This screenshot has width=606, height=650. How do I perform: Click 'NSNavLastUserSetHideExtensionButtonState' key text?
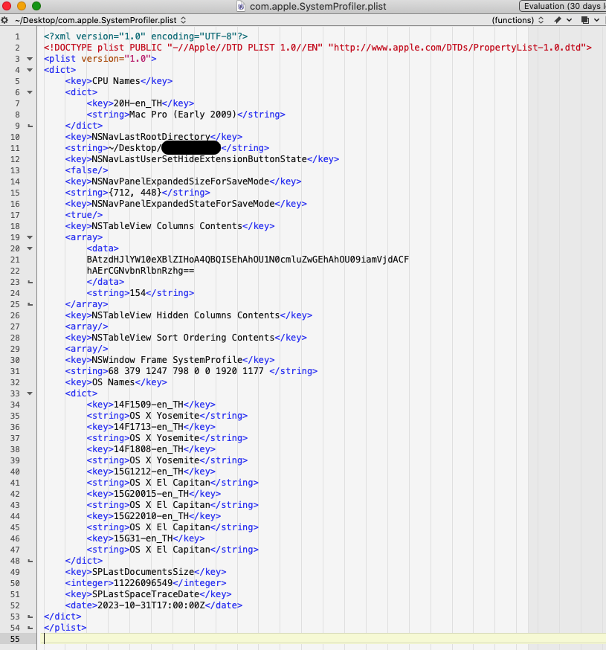pyautogui.click(x=199, y=159)
